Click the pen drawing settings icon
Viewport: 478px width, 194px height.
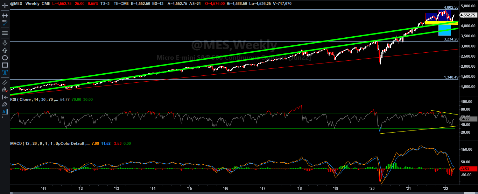5,104
